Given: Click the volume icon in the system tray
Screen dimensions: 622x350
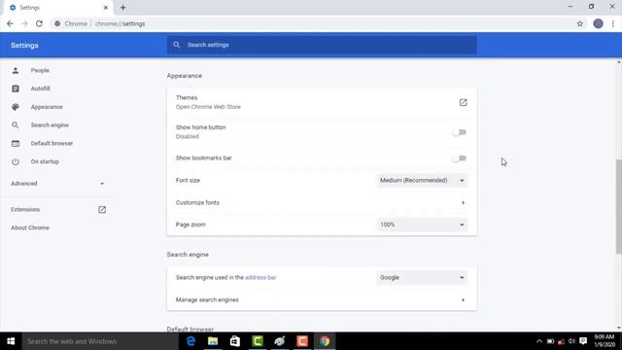Looking at the screenshot, I should pos(571,341).
